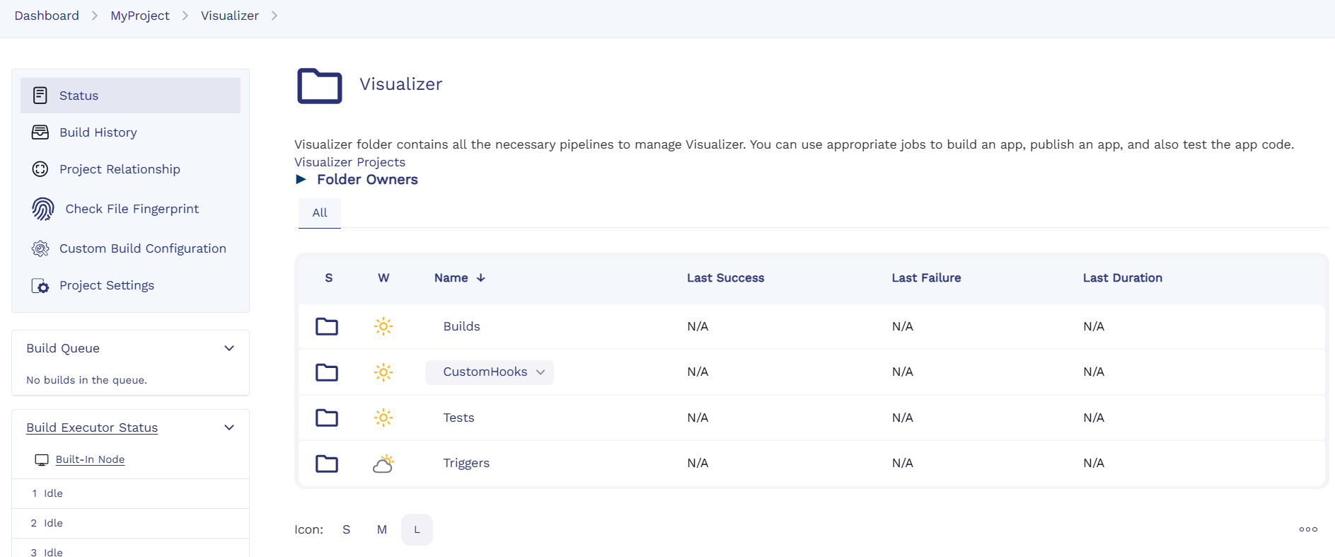Click the Triggers cloudy weather icon

383,464
